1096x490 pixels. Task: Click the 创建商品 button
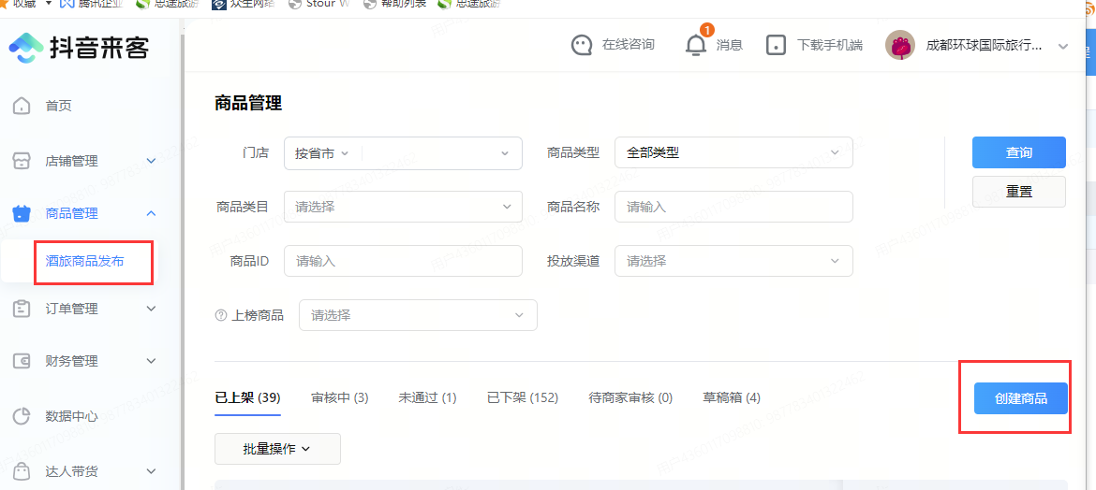point(1020,398)
